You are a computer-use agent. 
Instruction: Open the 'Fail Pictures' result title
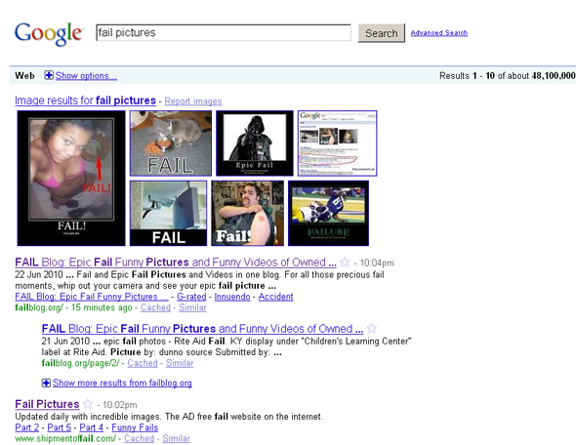point(47,404)
